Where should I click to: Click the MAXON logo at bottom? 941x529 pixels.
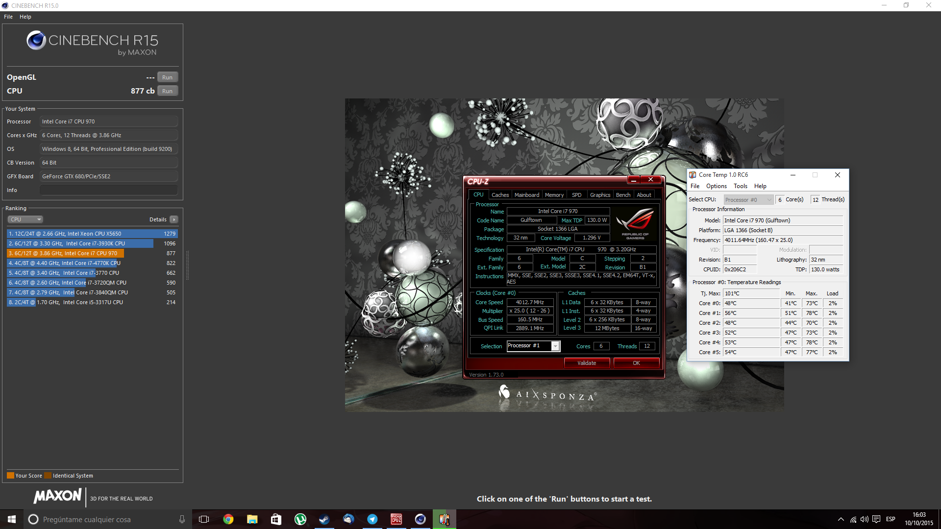tap(57, 496)
